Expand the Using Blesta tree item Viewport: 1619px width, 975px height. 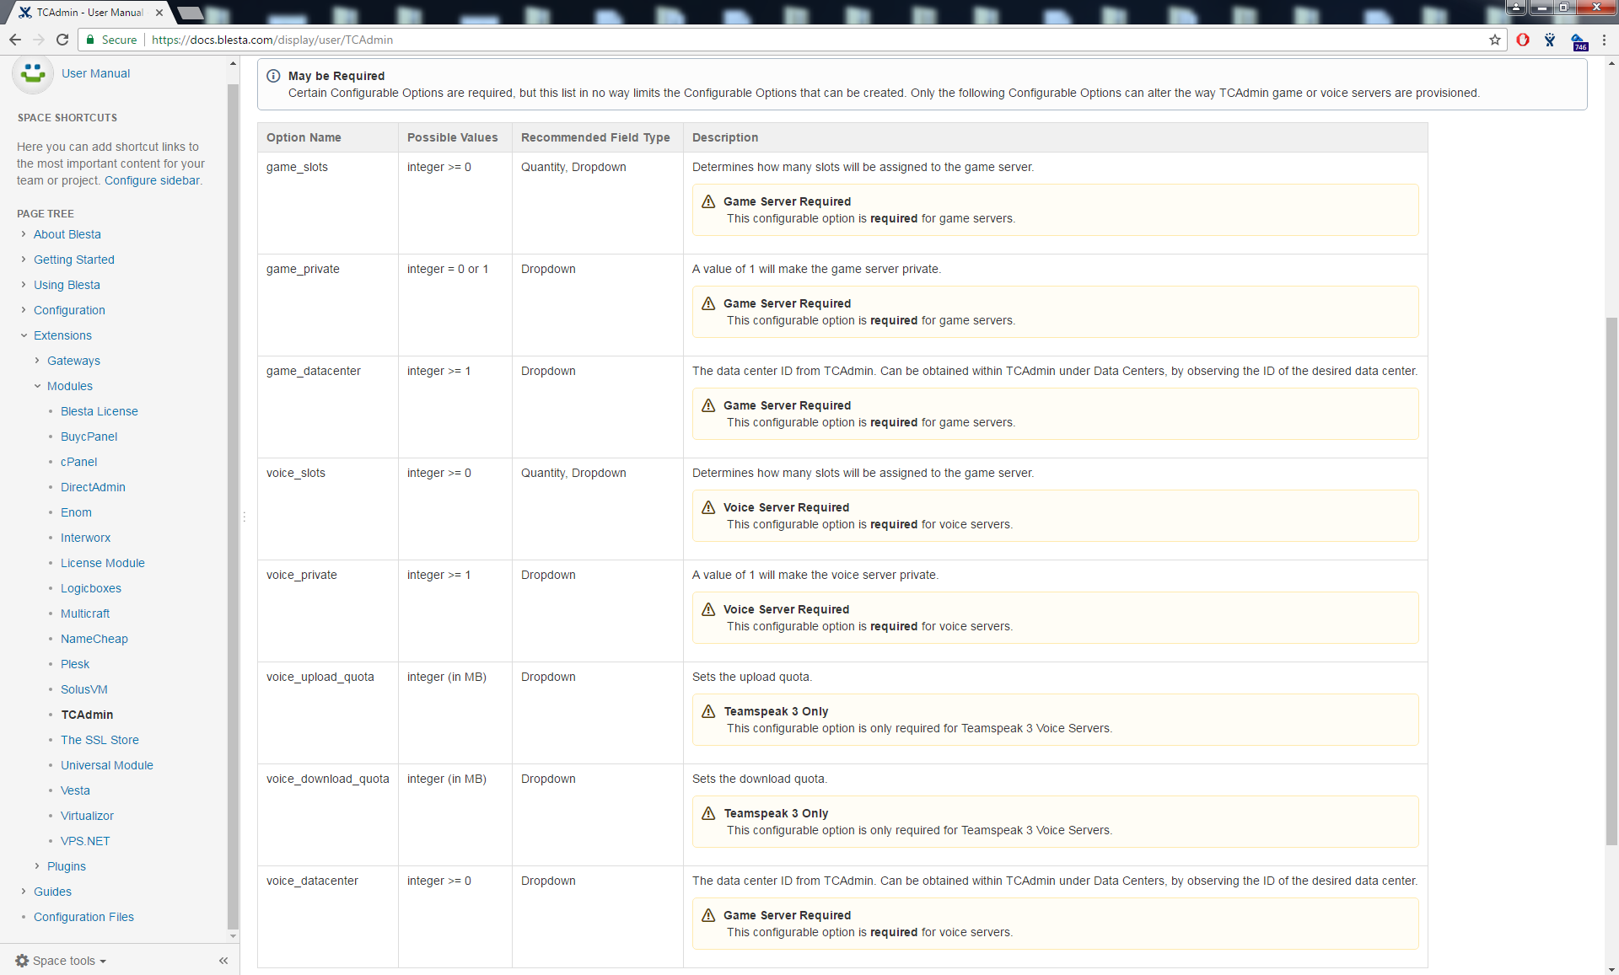[24, 285]
